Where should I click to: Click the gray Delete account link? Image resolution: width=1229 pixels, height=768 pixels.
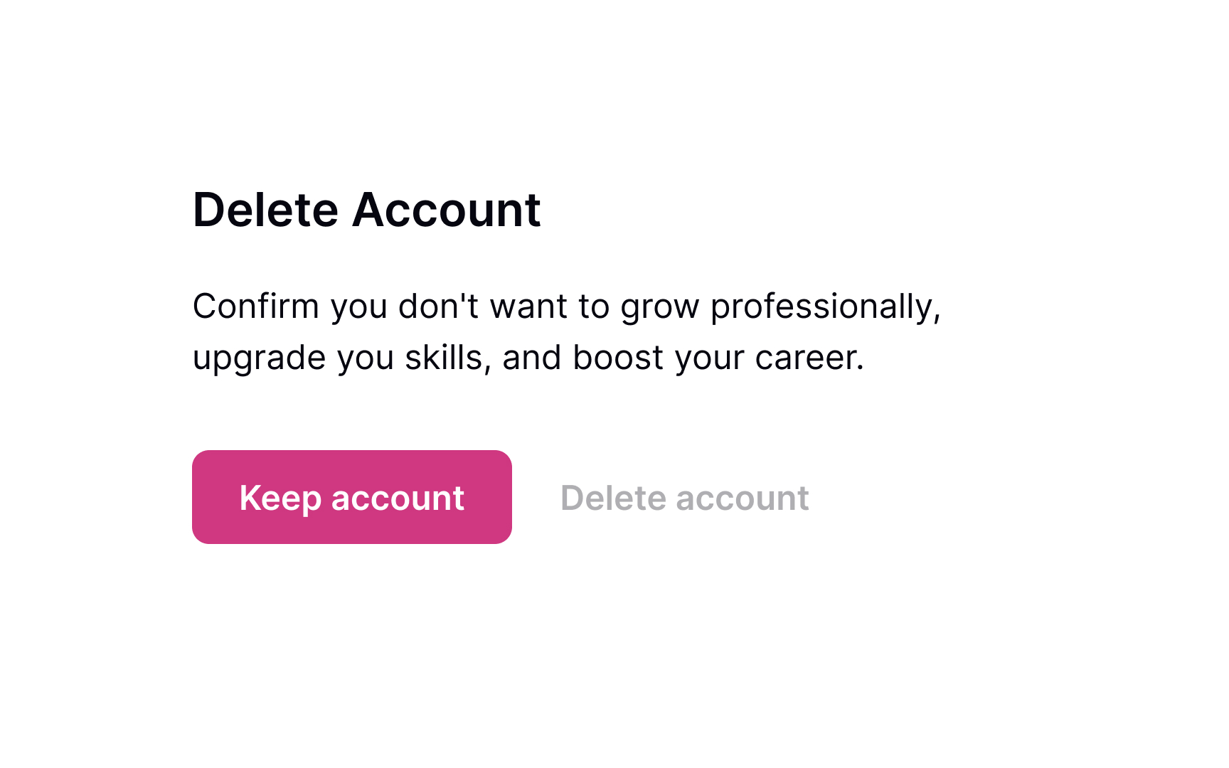click(x=684, y=498)
